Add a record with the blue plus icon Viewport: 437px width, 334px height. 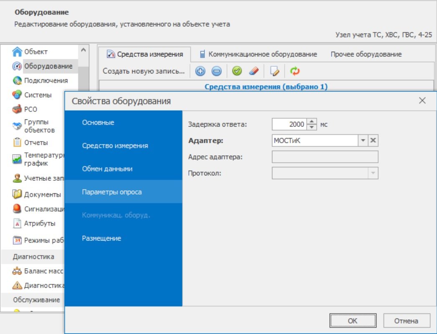(x=200, y=71)
